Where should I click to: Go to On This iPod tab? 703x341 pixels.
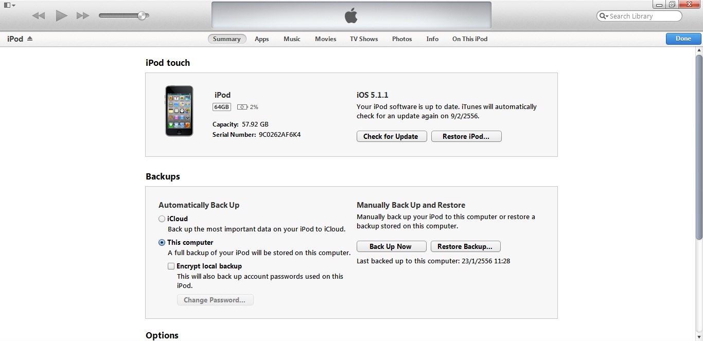pos(469,39)
